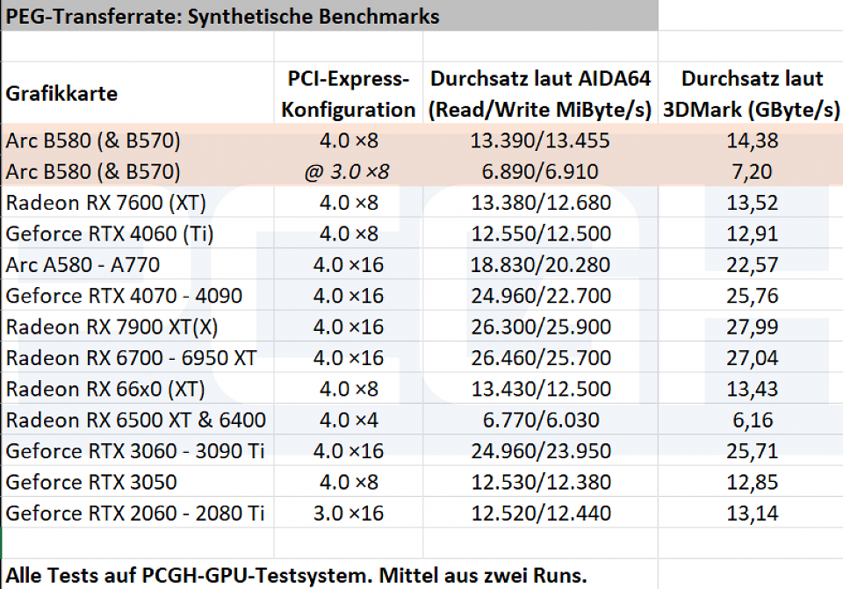The height and width of the screenshot is (589, 843).
Task: Select the title cell 'PEG-Transferrate: Synthetische Benchmarks'
Action: (x=329, y=16)
